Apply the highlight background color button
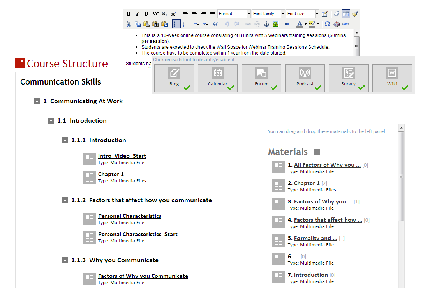The image size is (432, 288). point(312,24)
